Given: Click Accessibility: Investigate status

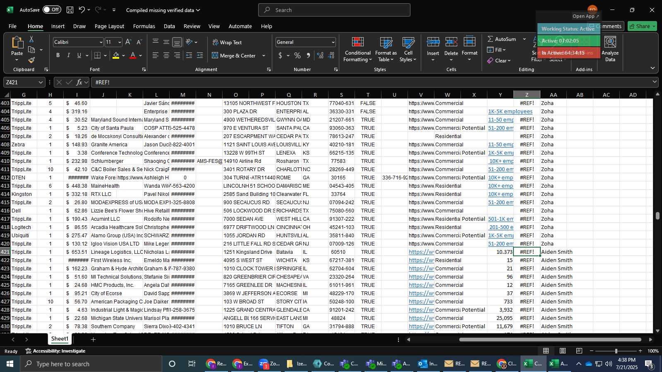Looking at the screenshot, I should coord(55,351).
